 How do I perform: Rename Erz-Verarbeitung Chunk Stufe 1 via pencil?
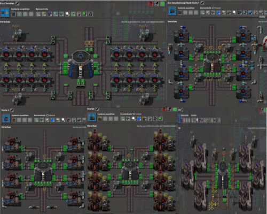pyautogui.click(x=202, y=3)
